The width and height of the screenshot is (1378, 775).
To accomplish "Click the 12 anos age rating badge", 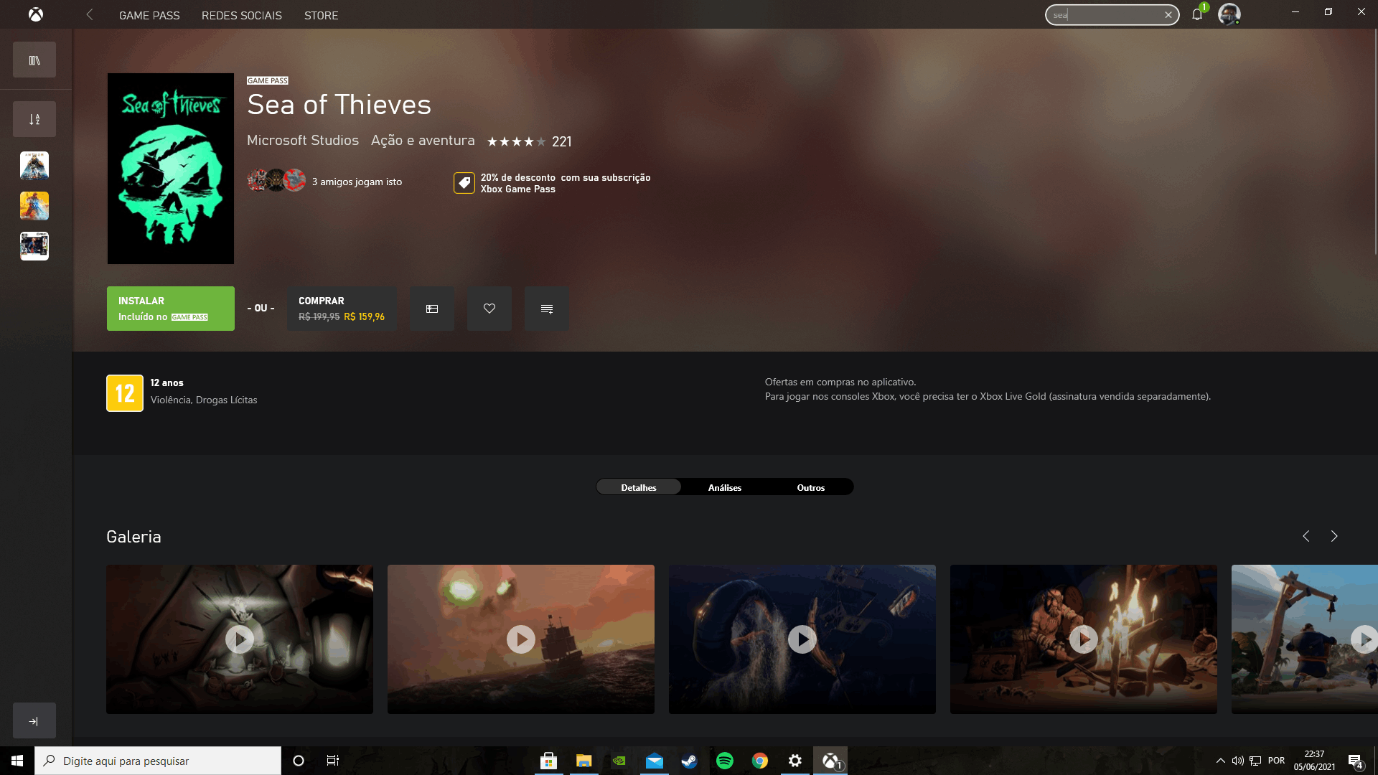I will click(x=125, y=393).
